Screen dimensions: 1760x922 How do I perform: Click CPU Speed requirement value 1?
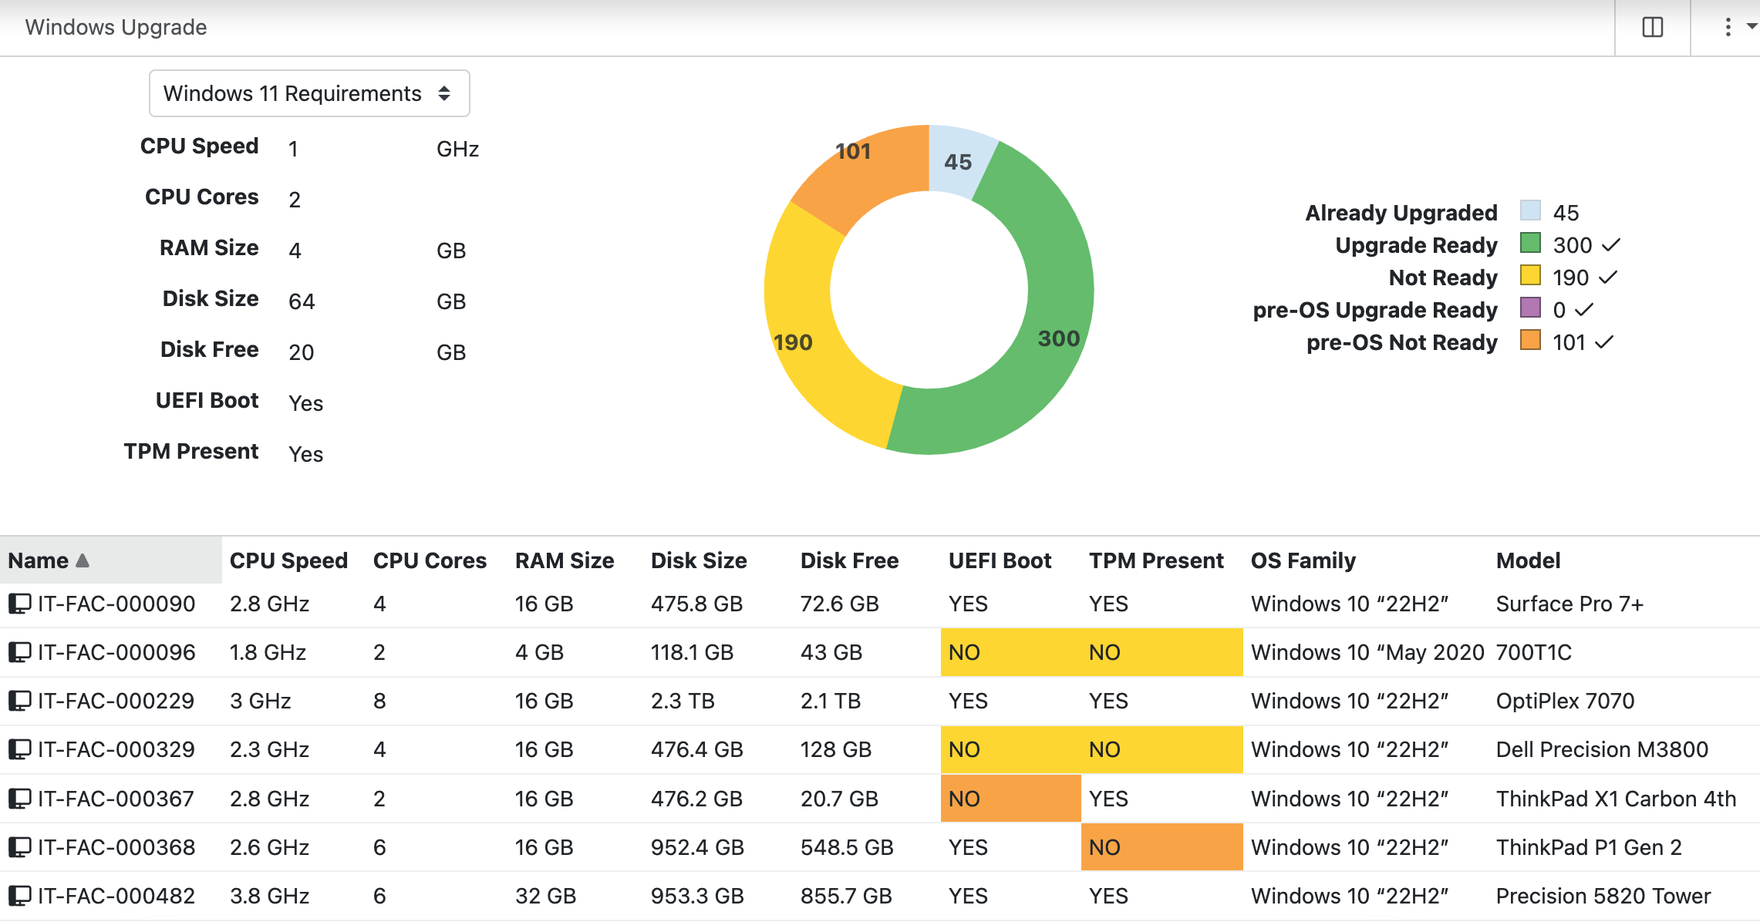coord(293,149)
